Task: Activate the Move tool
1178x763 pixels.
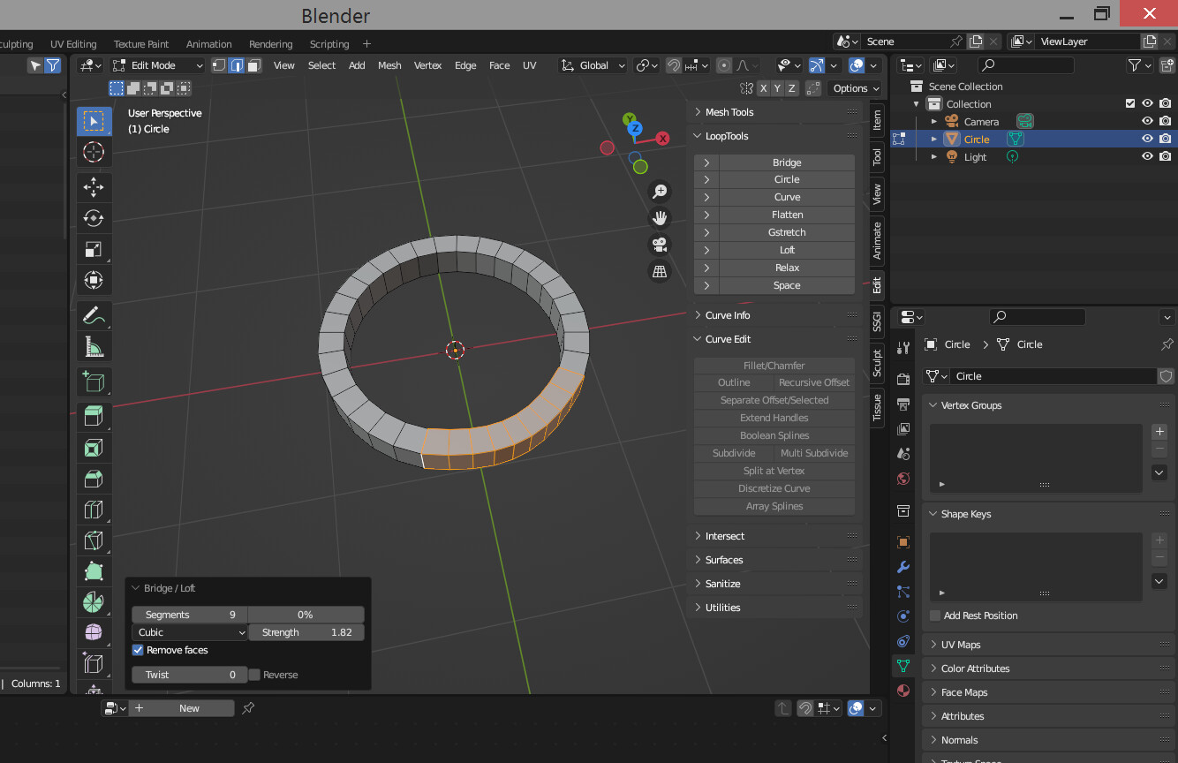Action: [x=93, y=187]
